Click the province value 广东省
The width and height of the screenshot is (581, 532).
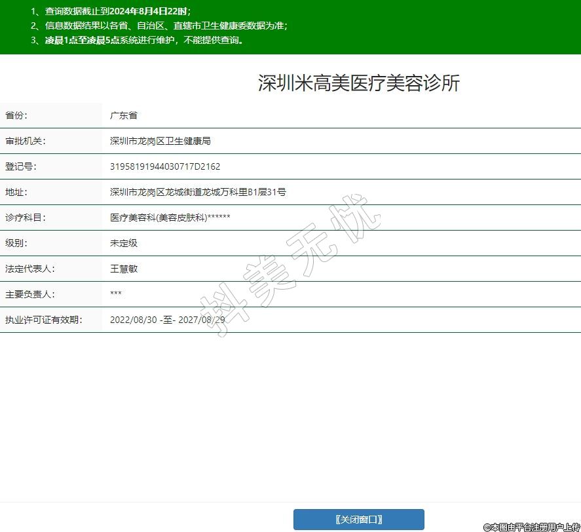point(124,115)
